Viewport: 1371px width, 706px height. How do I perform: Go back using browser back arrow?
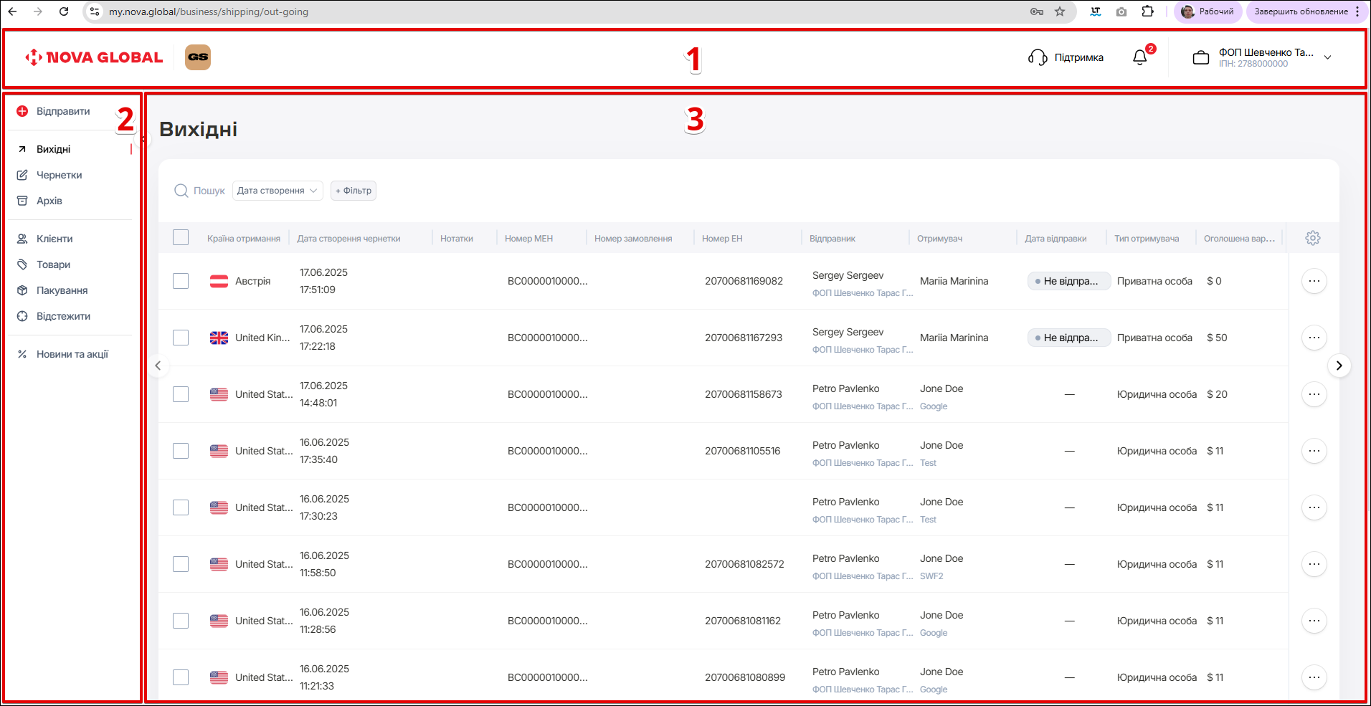[x=12, y=11]
